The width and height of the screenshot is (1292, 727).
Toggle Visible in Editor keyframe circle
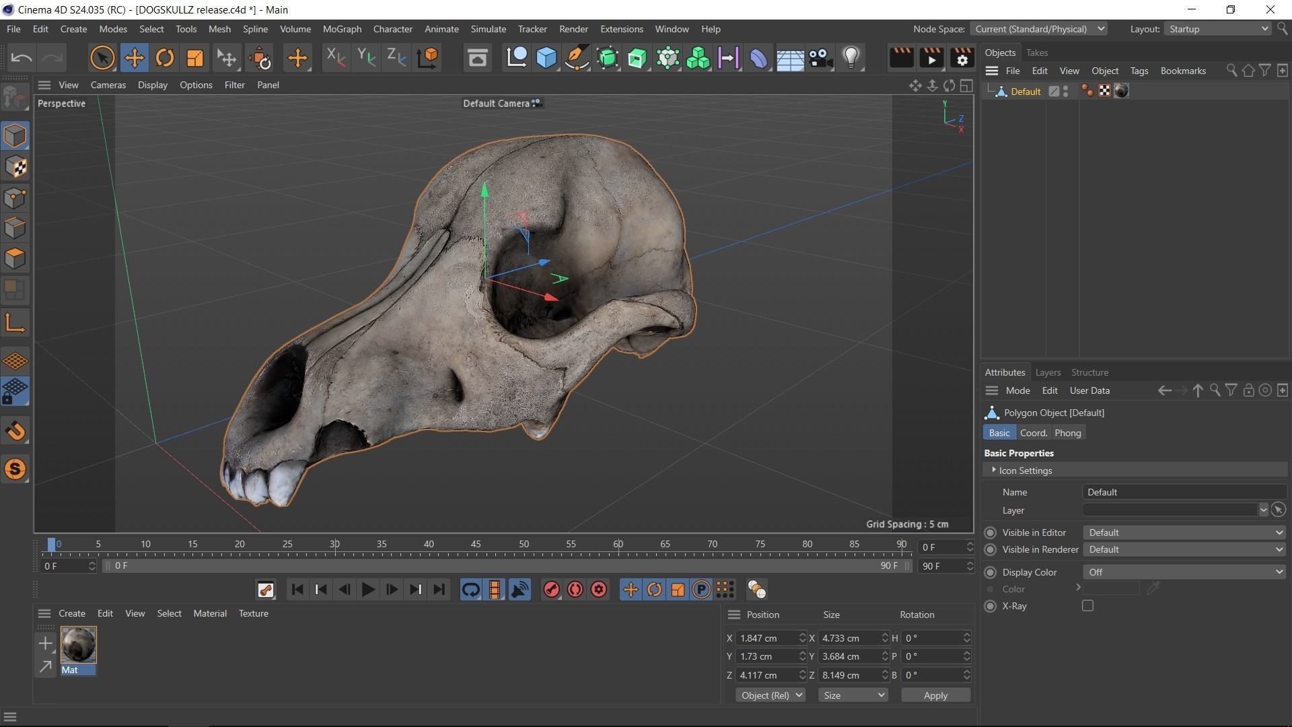click(x=990, y=532)
